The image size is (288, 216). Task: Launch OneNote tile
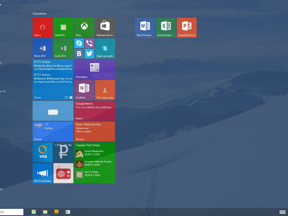(x=84, y=90)
